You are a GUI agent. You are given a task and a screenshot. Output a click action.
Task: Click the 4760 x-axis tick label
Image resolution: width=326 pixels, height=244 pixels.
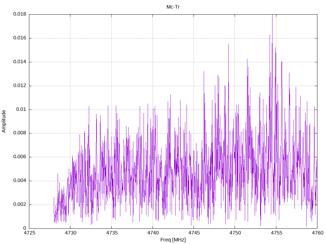(317, 233)
